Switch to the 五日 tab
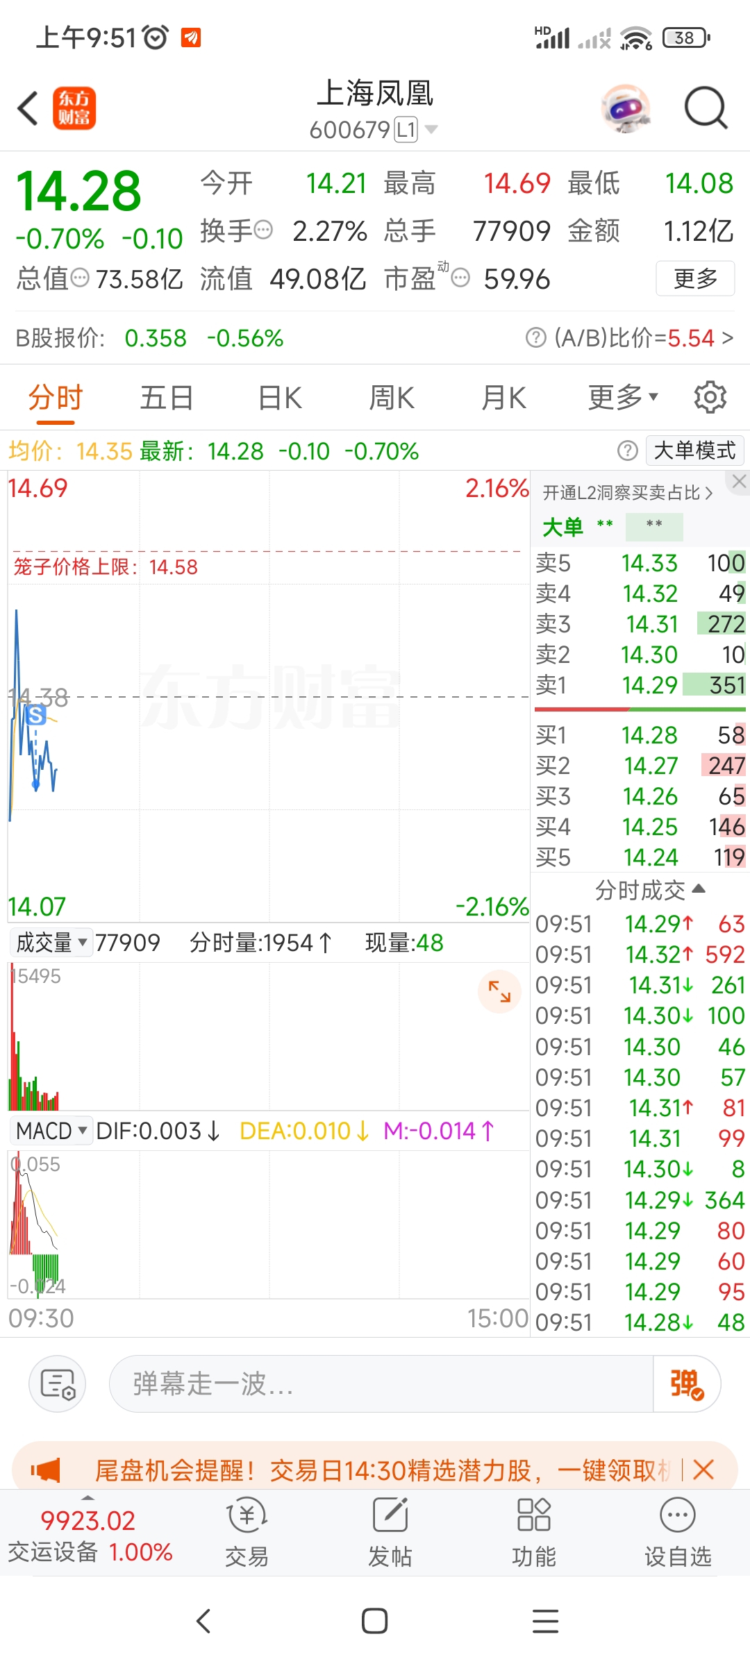Screen dimensions: 750x1666 (x=167, y=398)
